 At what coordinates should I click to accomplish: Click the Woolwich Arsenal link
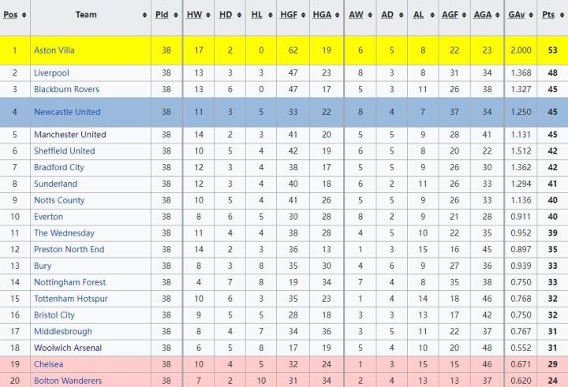click(x=69, y=348)
